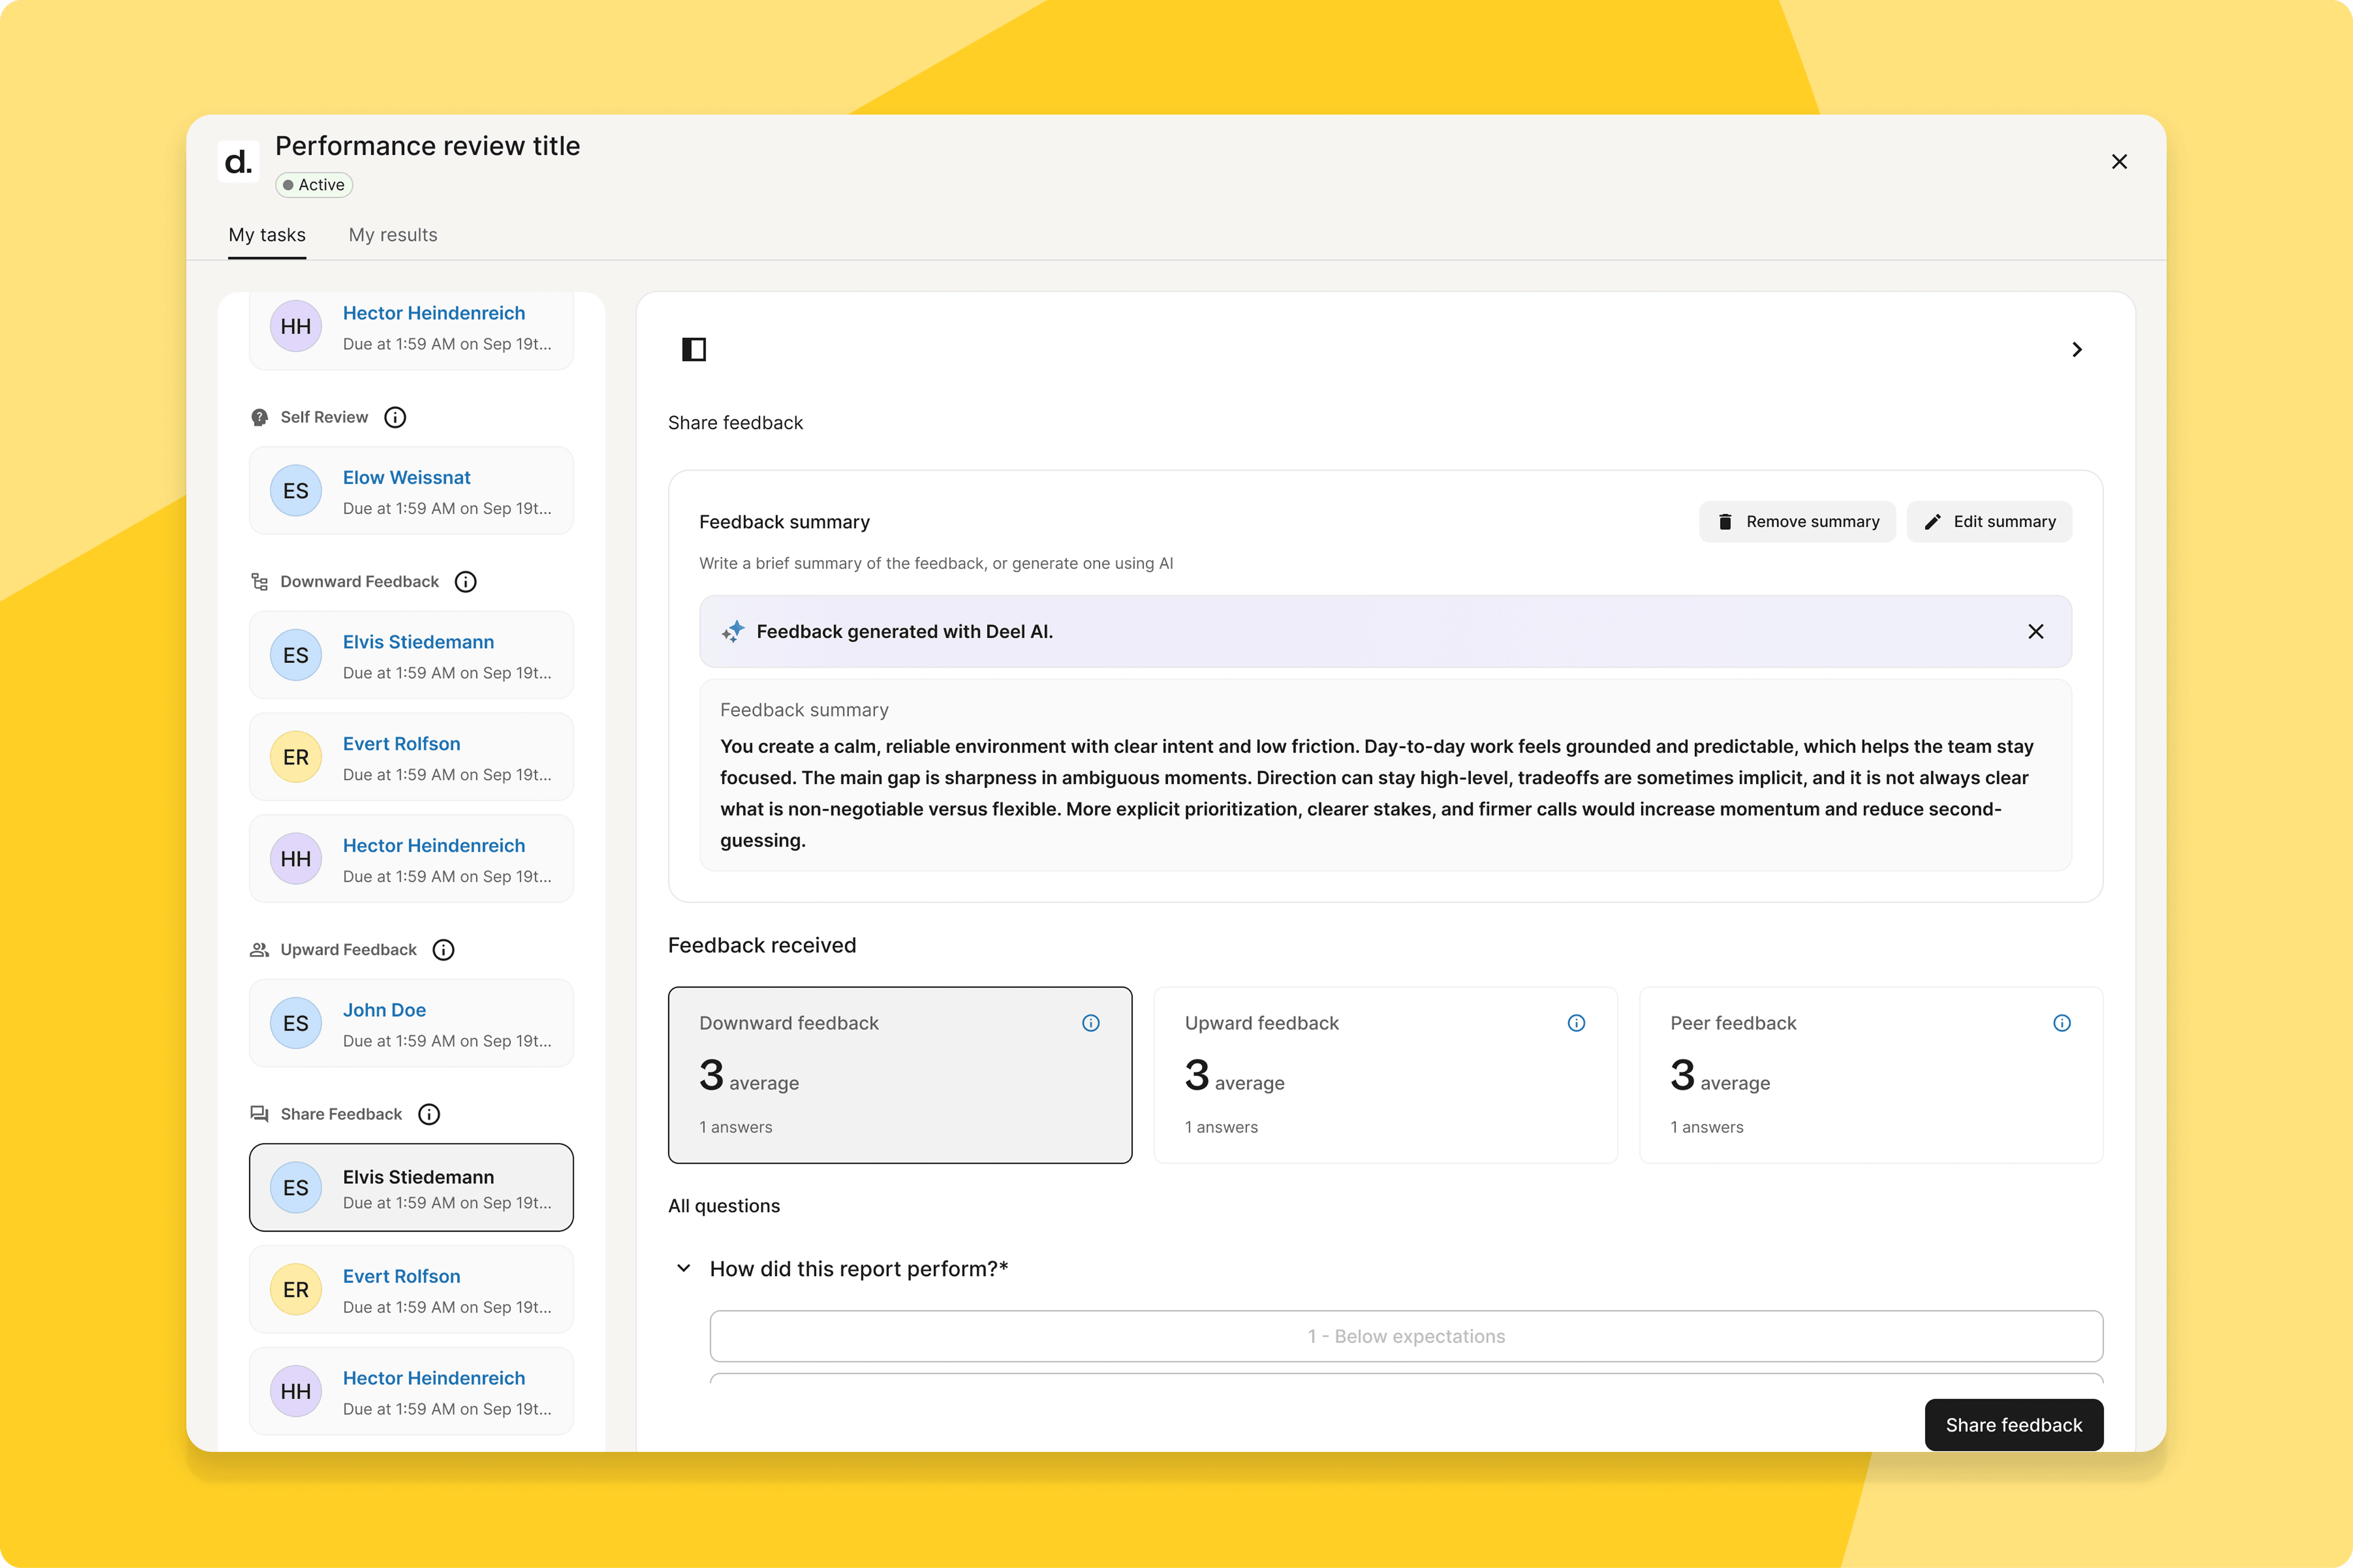The image size is (2353, 1568).
Task: Dismiss the Deel AI generated banner
Action: click(x=2036, y=632)
